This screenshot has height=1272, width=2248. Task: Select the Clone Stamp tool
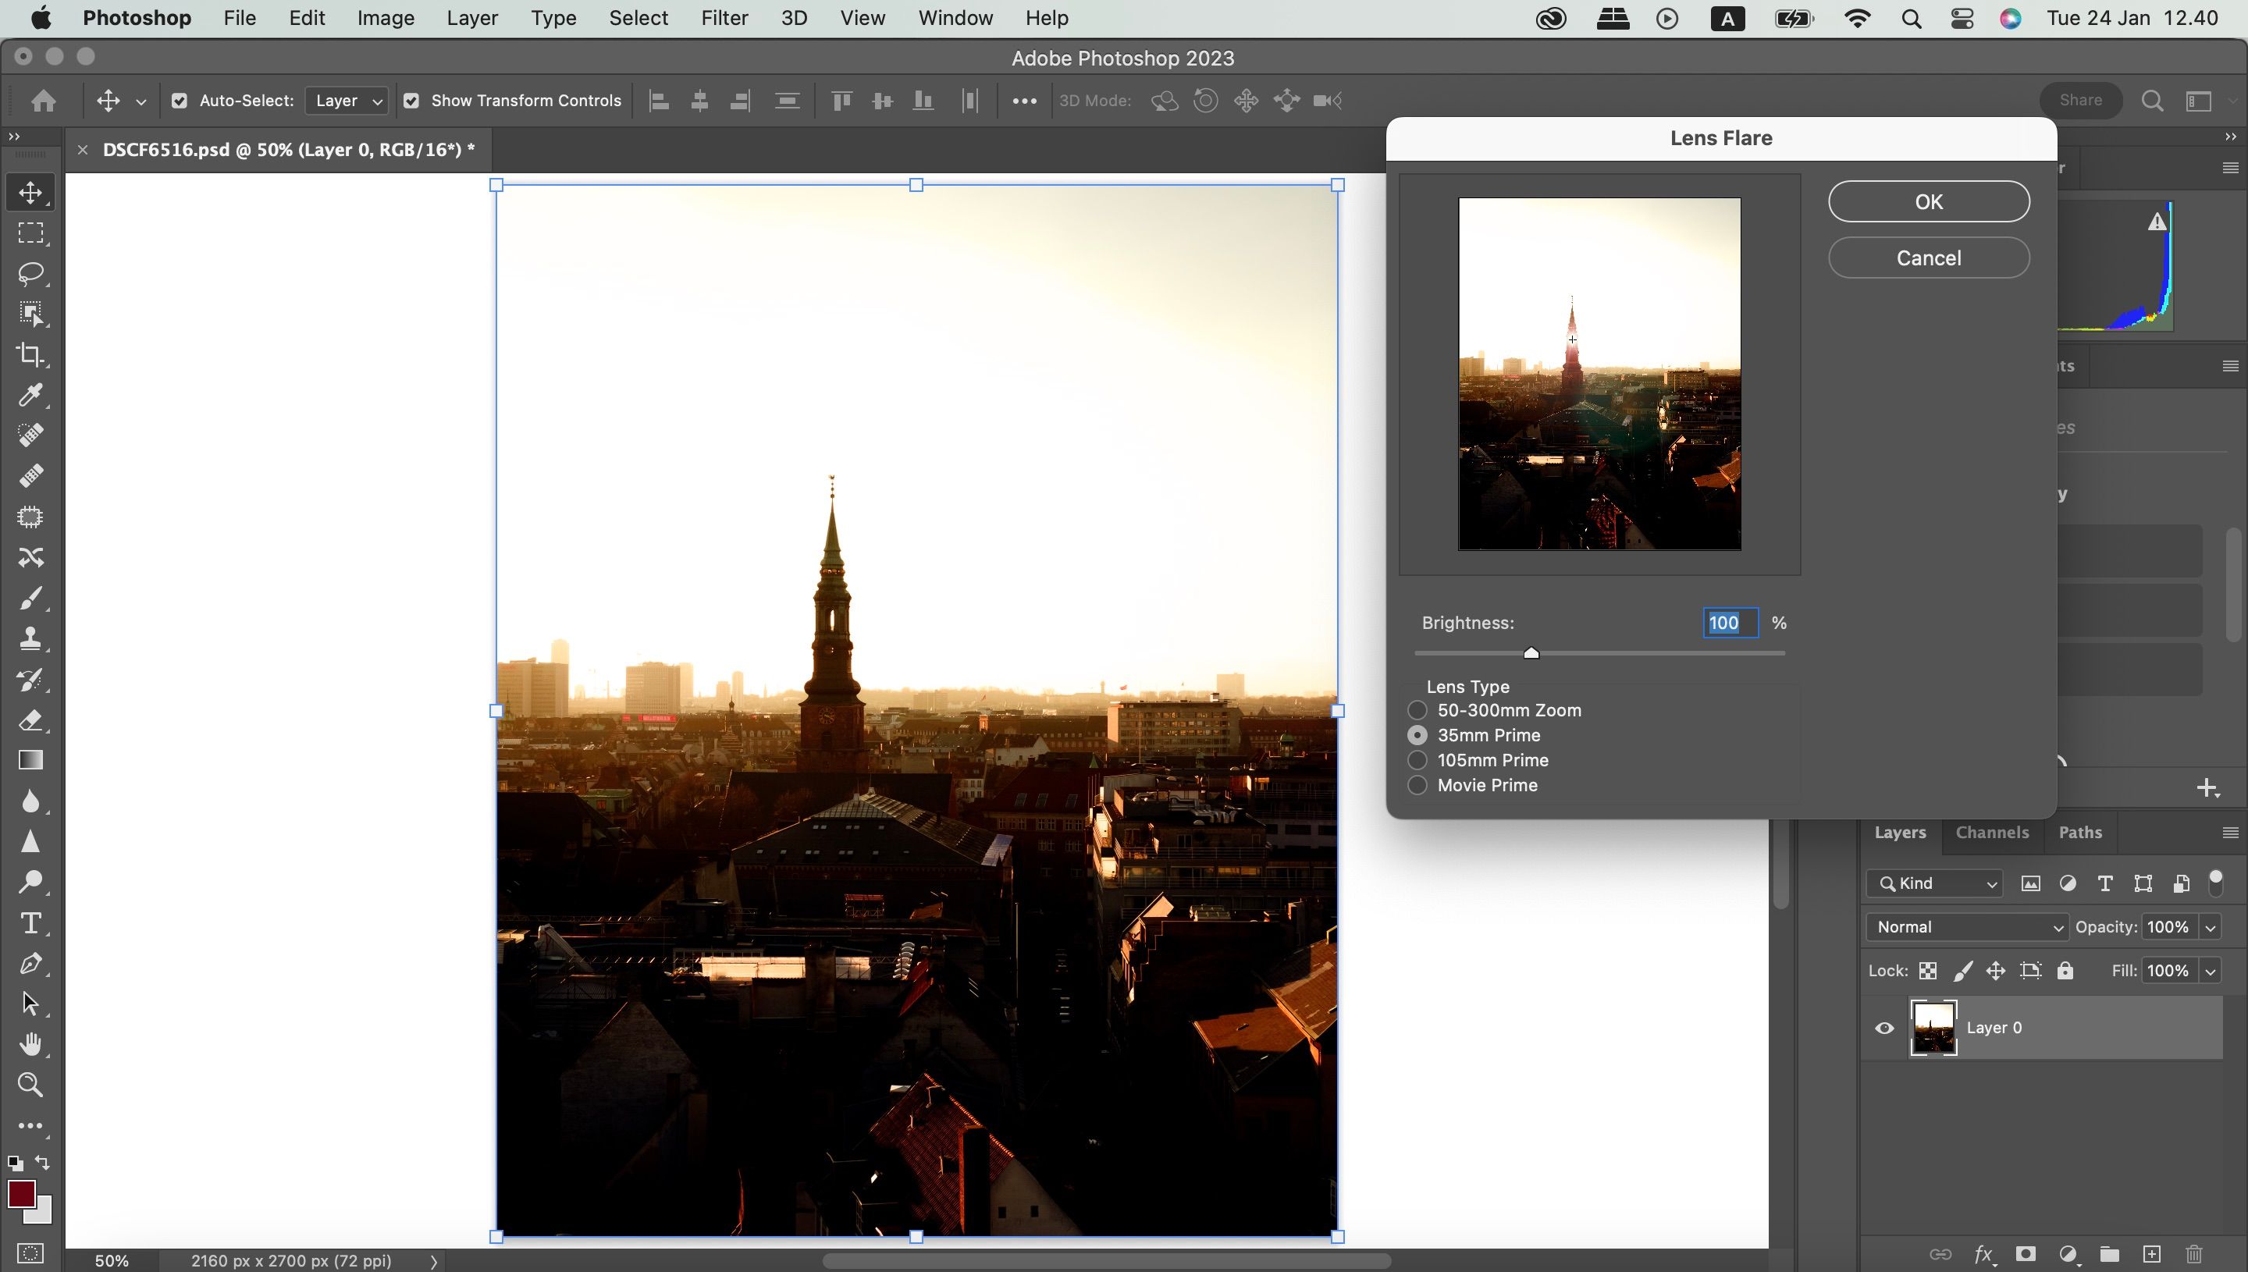30,638
